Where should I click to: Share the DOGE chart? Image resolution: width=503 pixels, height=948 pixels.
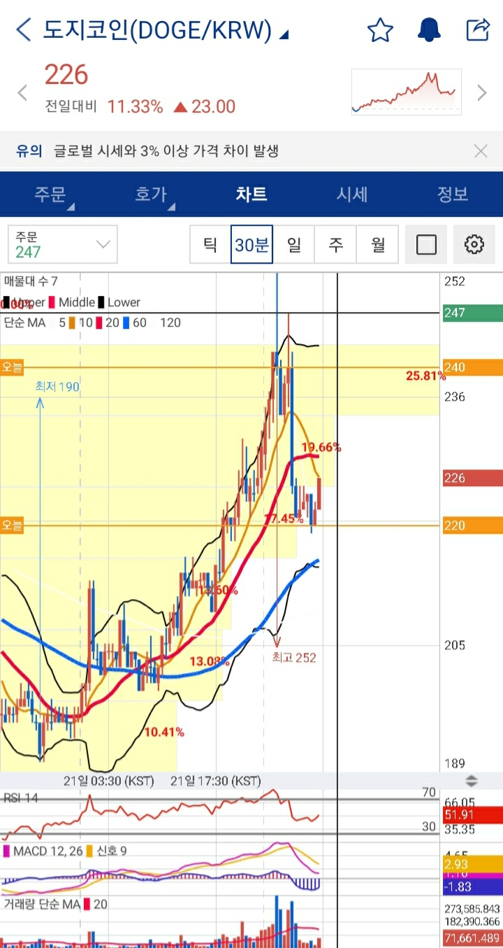click(x=479, y=30)
